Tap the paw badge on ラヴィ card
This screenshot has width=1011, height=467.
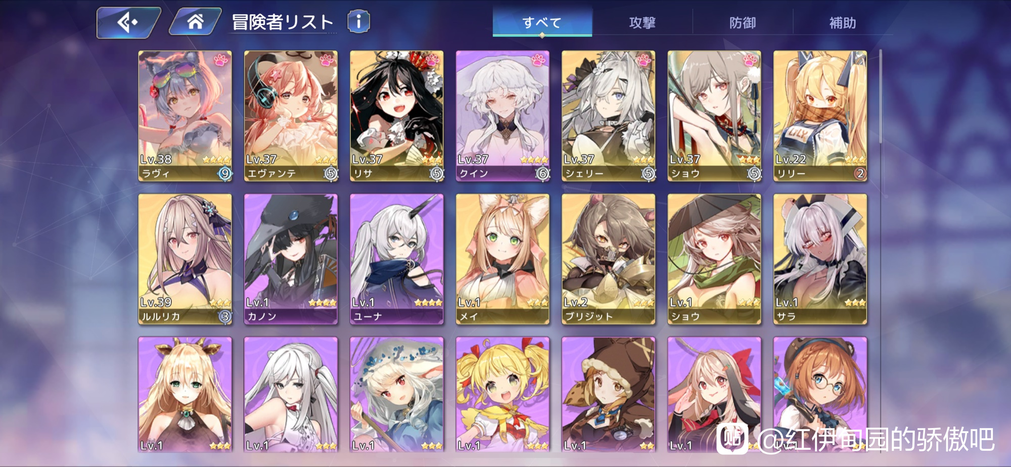[x=221, y=60]
